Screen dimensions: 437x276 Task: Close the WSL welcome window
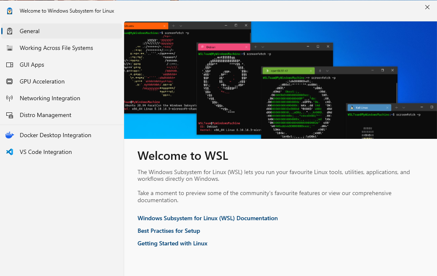pyautogui.click(x=427, y=7)
